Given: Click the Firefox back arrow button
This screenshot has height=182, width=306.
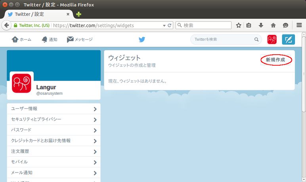Looking at the screenshot, I should [6, 25].
